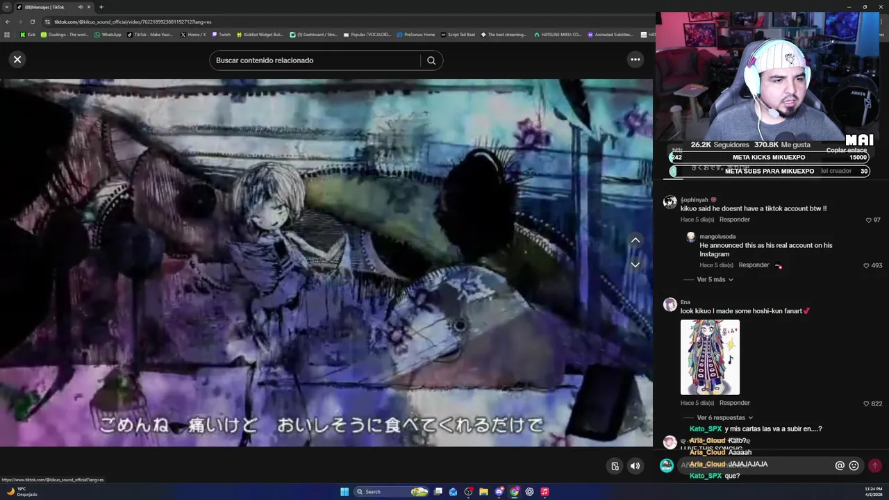Screen dimensions: 889x500
Task: Open a new browser tab
Action: tap(101, 7)
